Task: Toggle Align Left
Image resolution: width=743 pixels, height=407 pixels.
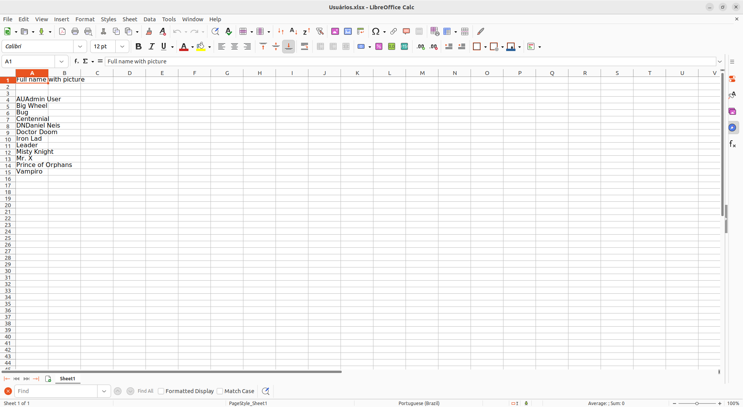Action: click(x=221, y=47)
